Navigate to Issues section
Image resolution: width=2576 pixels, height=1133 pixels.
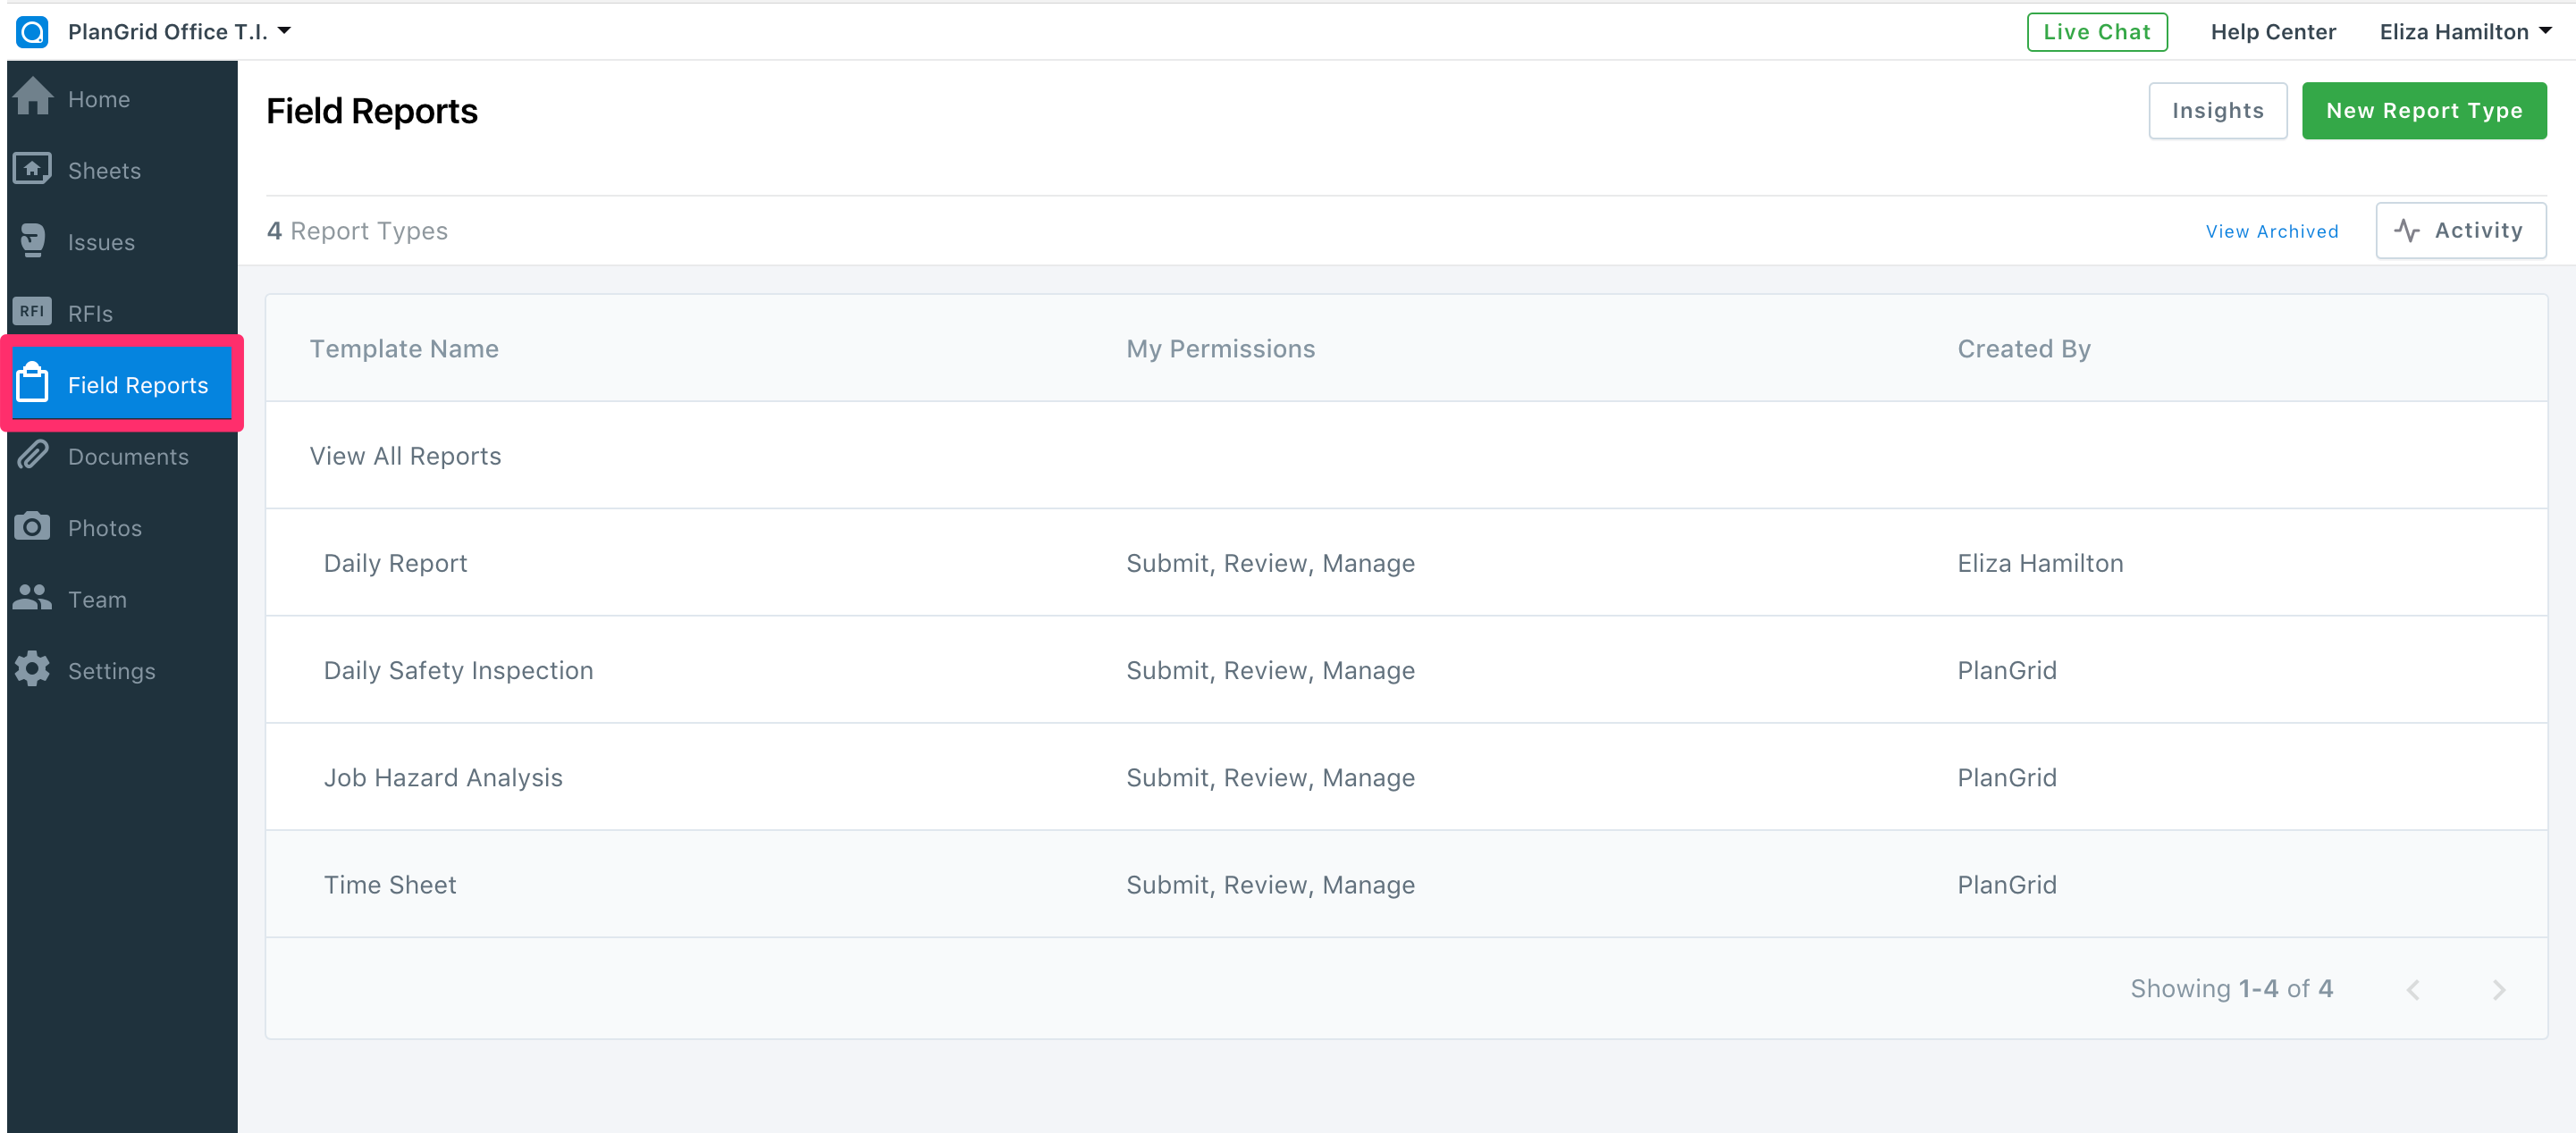coord(122,242)
